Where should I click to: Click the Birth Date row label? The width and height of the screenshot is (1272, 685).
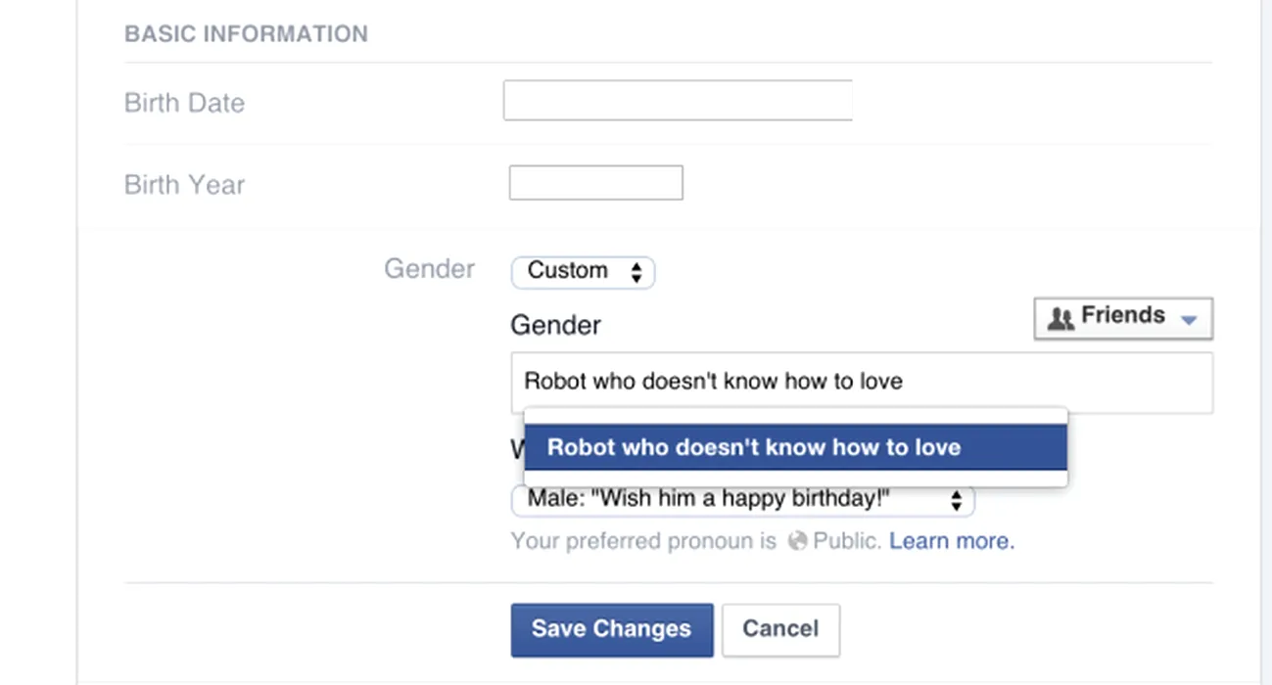coord(184,103)
